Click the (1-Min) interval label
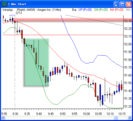The width and height of the screenshot is (133, 121). tap(57, 10)
